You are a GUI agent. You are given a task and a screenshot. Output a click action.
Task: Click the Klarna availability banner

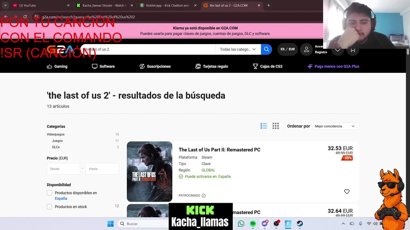coord(205,31)
